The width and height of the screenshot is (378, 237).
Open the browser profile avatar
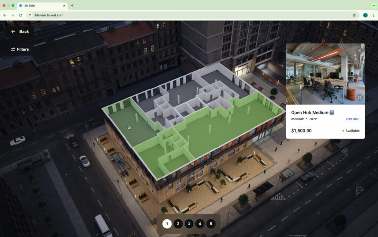click(x=365, y=15)
